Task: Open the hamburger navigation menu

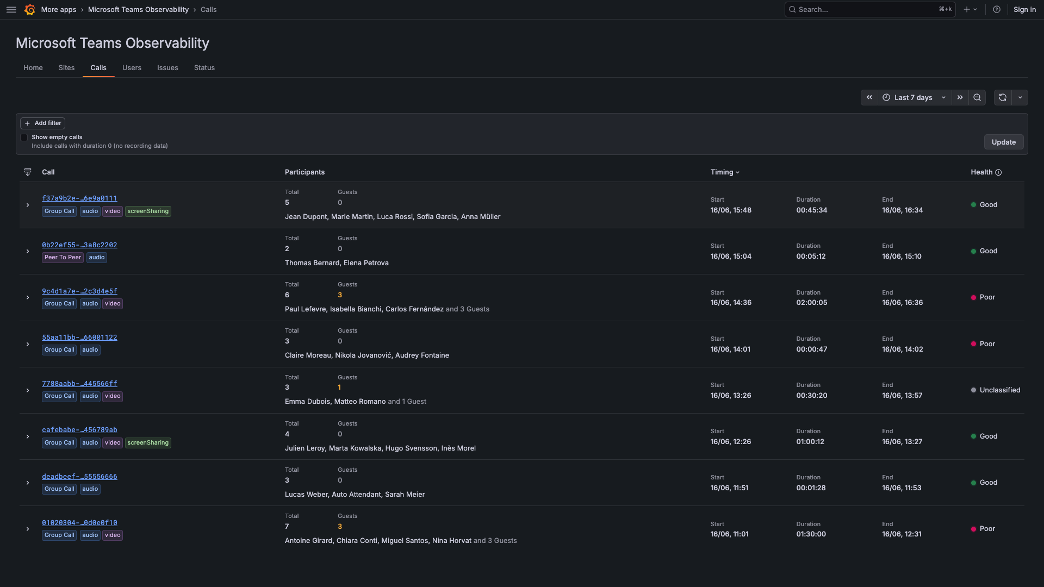Action: point(11,10)
